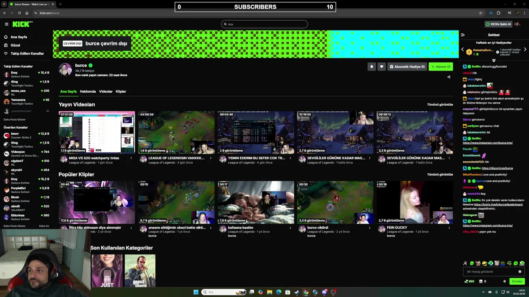The image size is (529, 297).
Task: Open the Just Chatting category card
Action: pyautogui.click(x=107, y=271)
